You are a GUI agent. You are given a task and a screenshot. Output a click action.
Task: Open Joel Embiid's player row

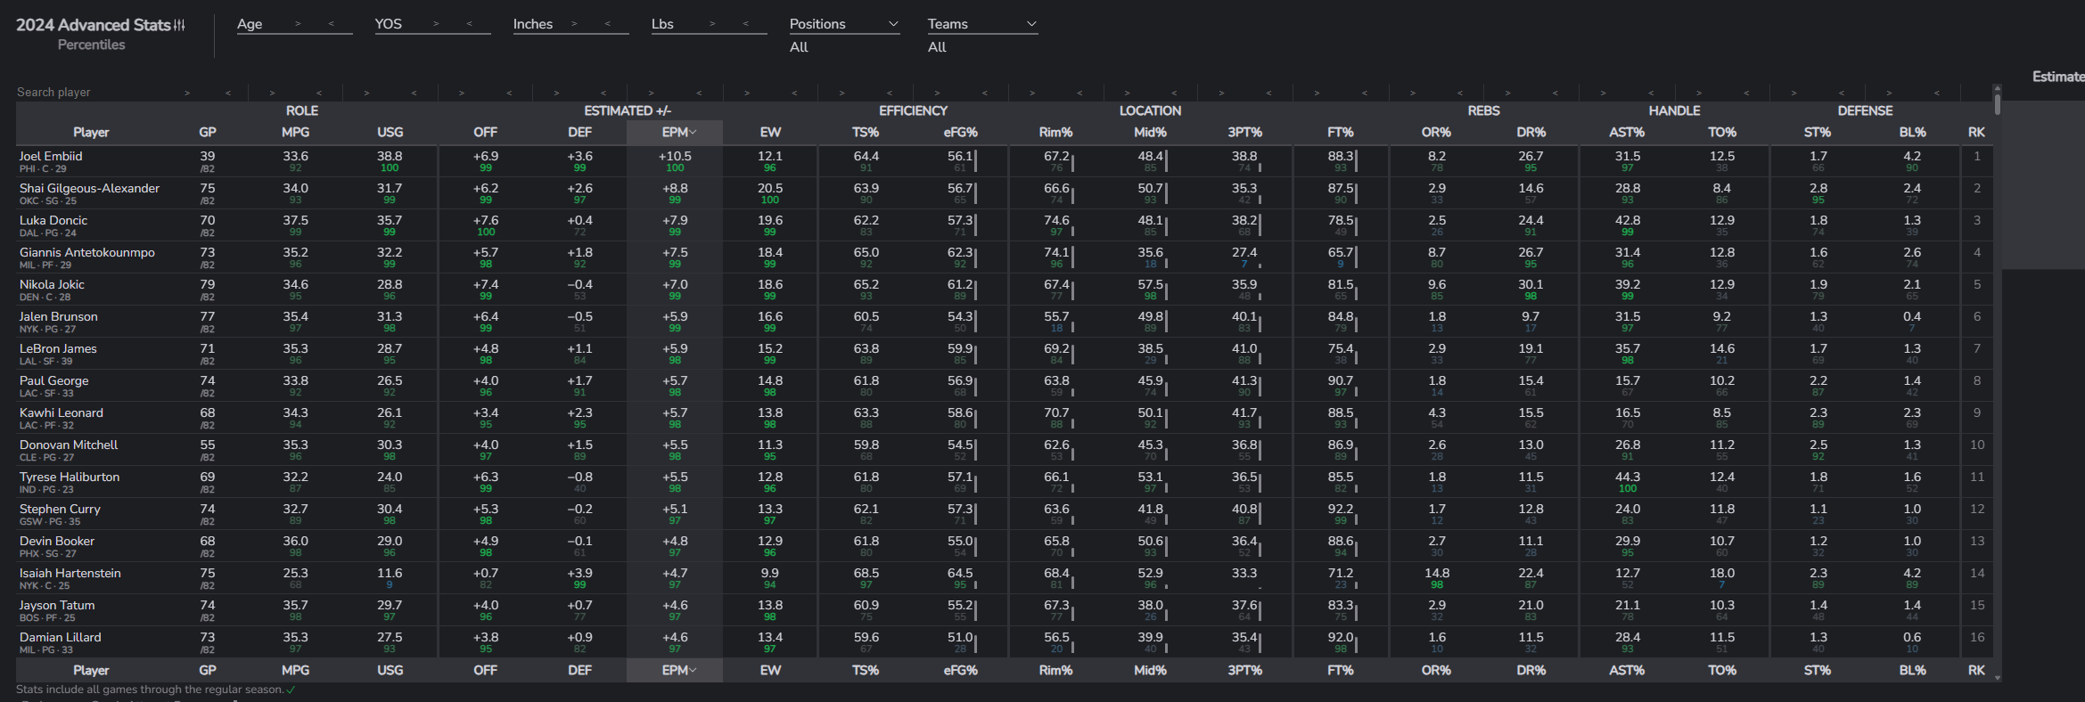(1004, 160)
